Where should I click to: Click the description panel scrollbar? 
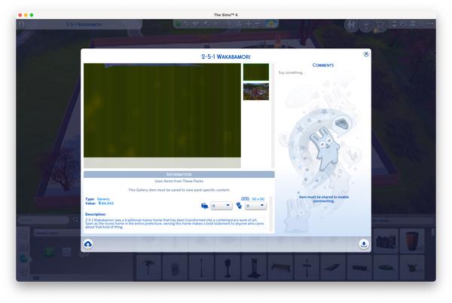(x=271, y=213)
